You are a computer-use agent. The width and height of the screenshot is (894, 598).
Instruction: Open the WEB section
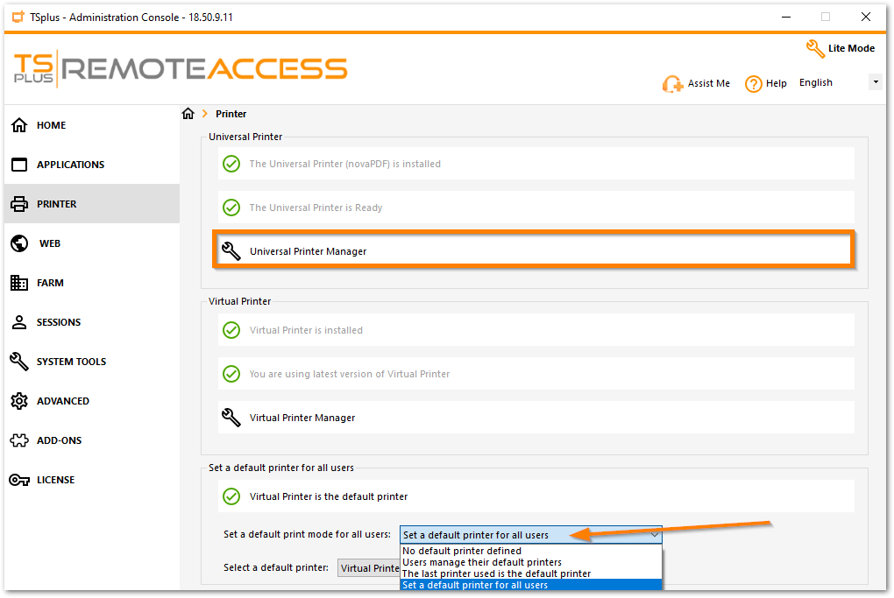[x=51, y=243]
